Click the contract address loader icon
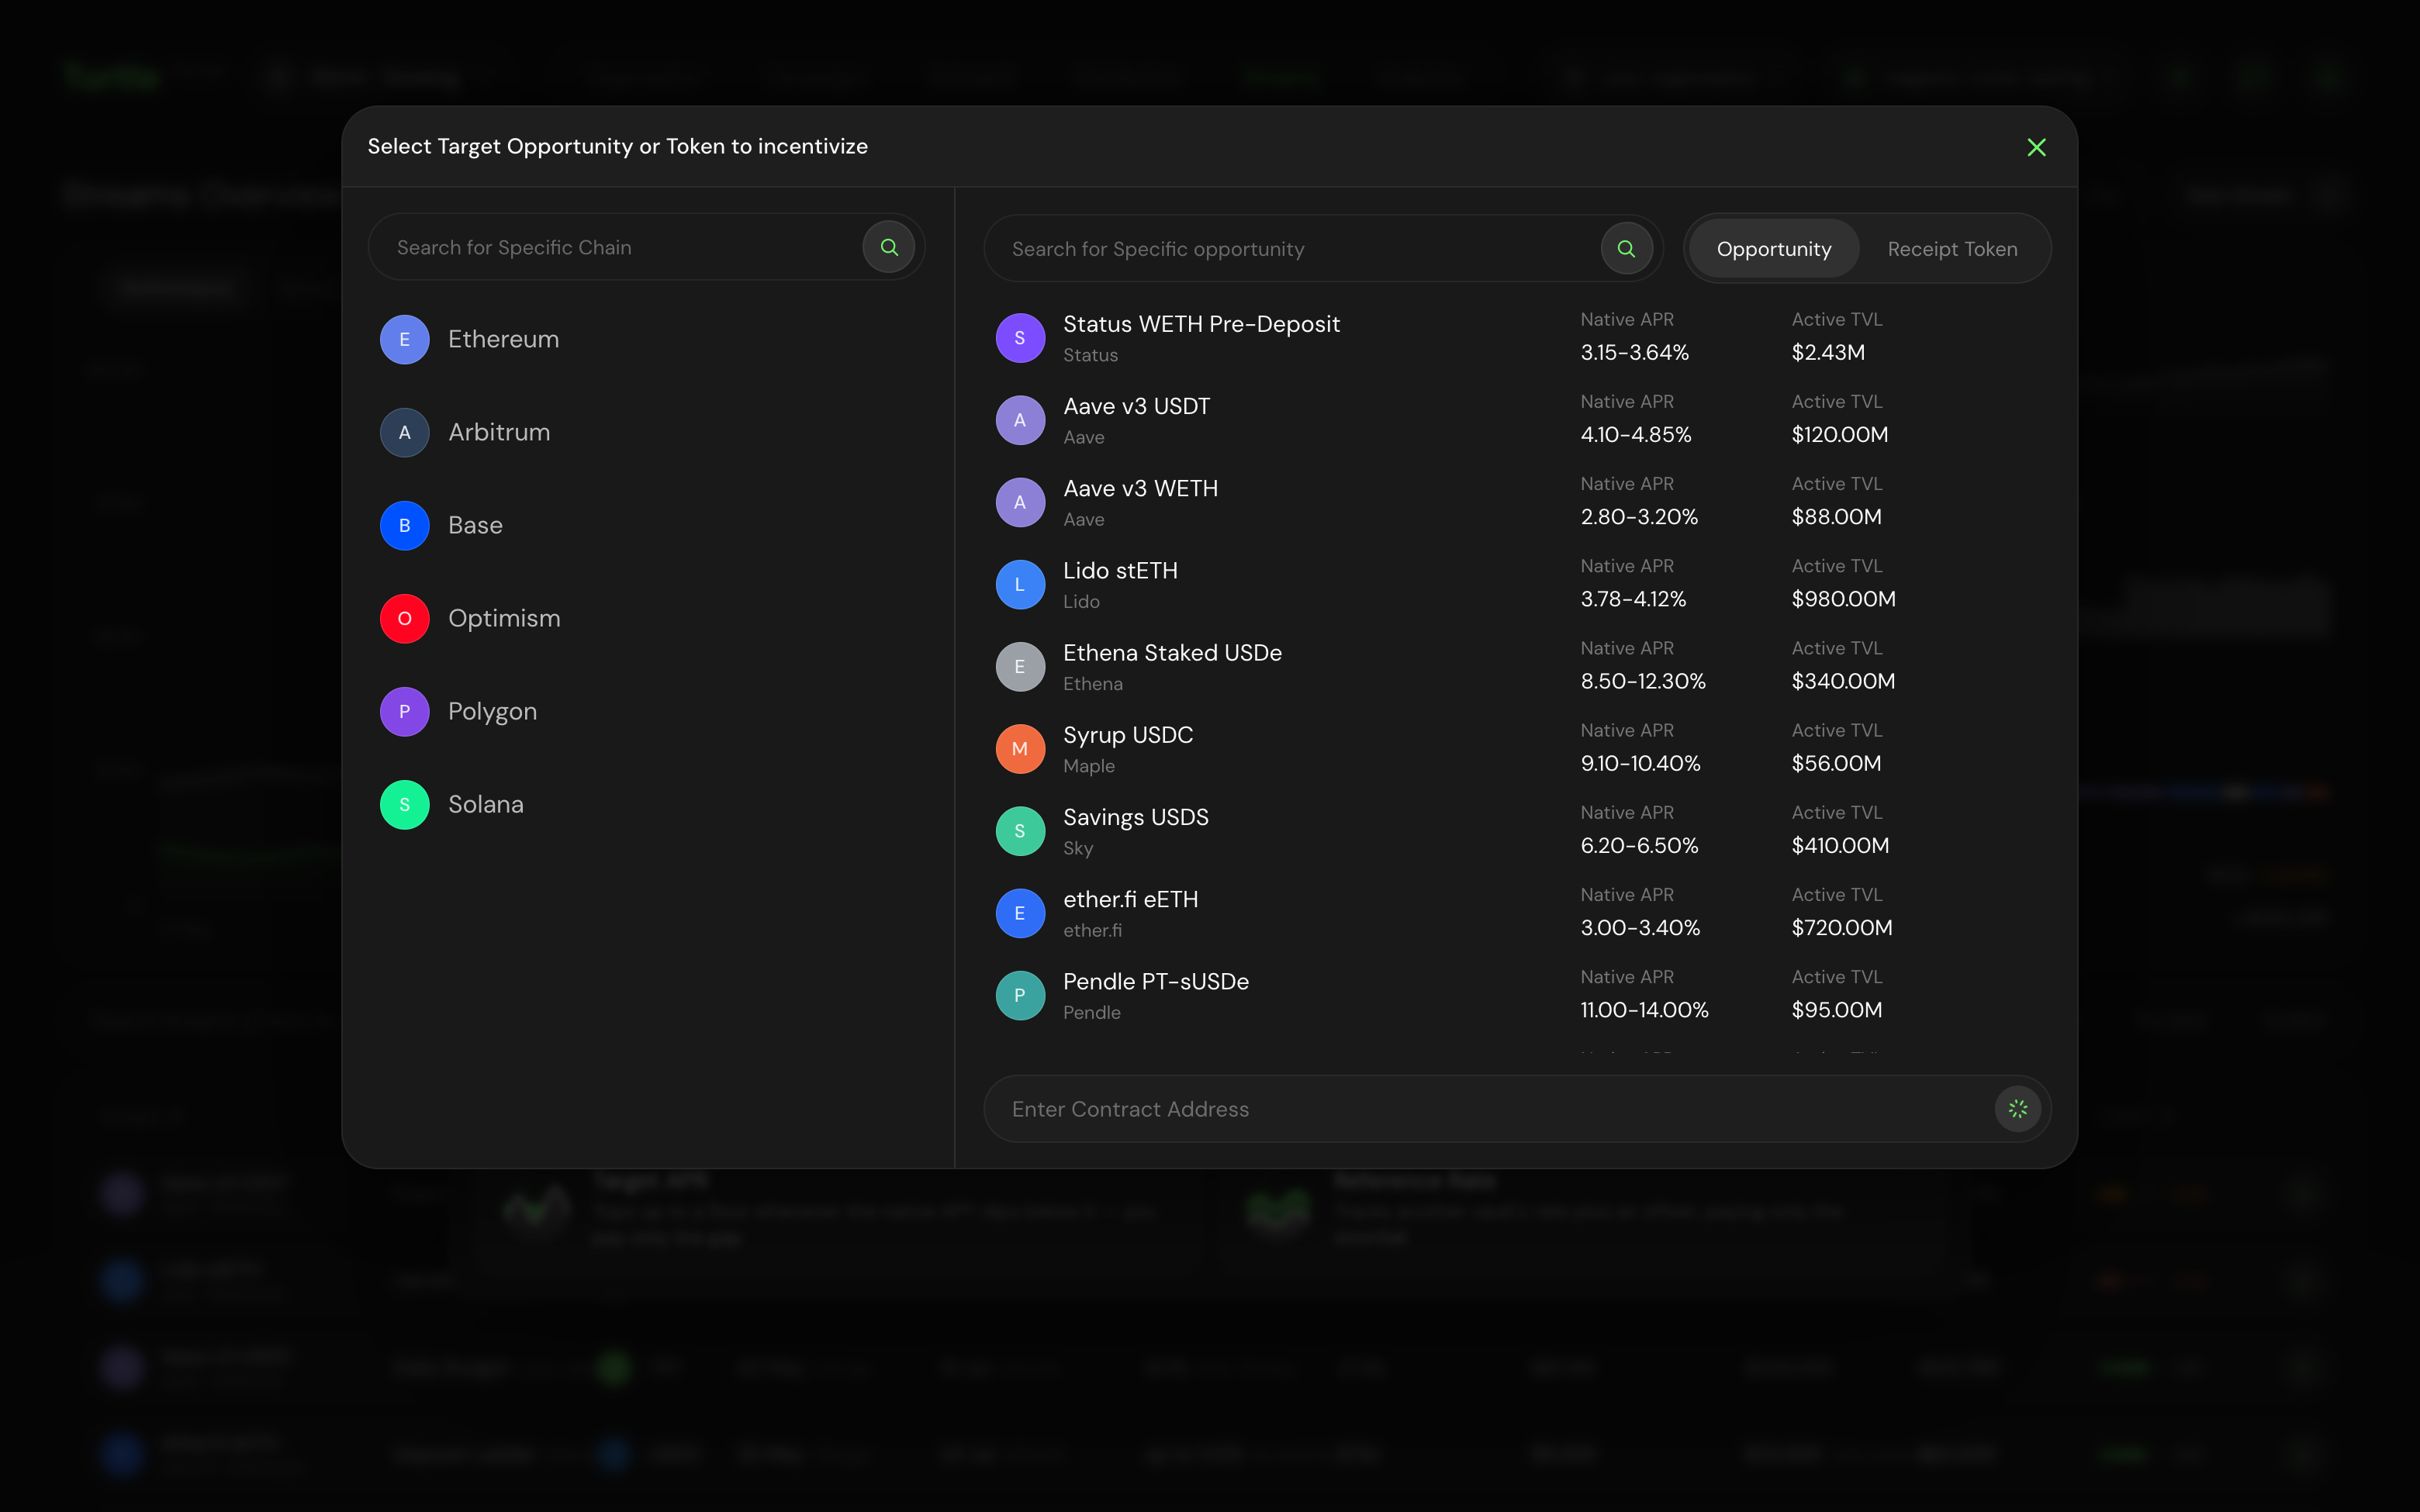The width and height of the screenshot is (2420, 1512). (x=2017, y=1109)
